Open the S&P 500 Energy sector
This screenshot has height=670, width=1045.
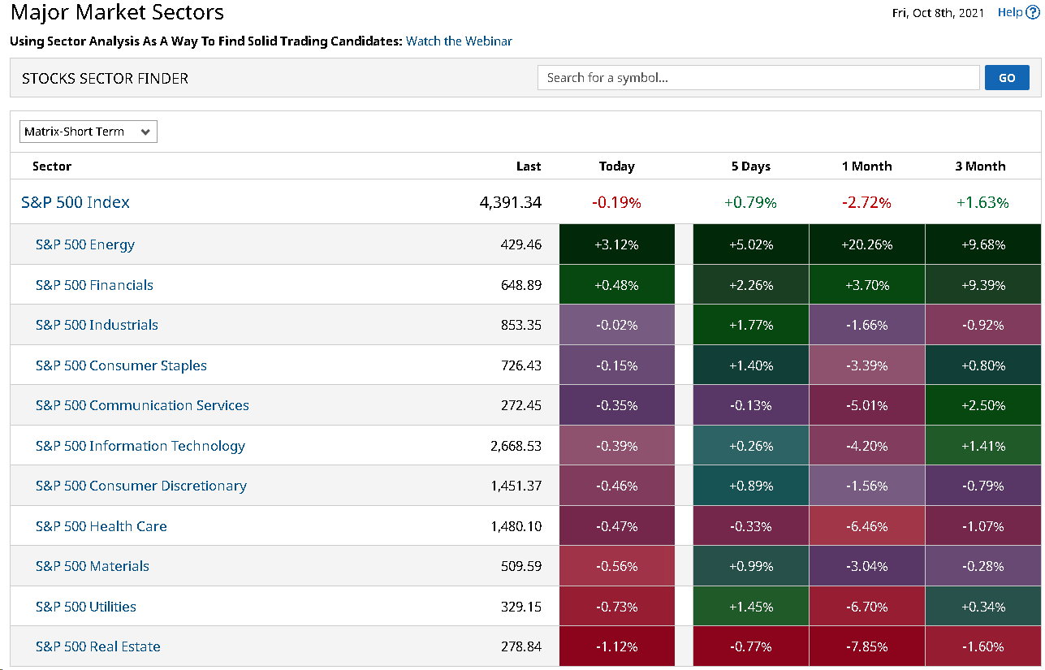point(85,244)
